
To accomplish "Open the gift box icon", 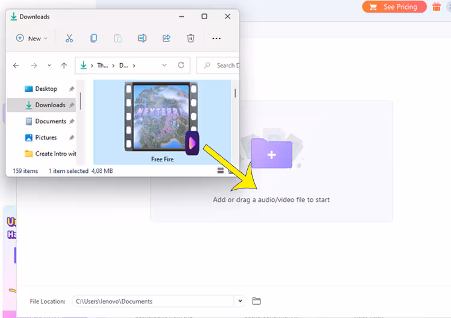I will tap(437, 7).
